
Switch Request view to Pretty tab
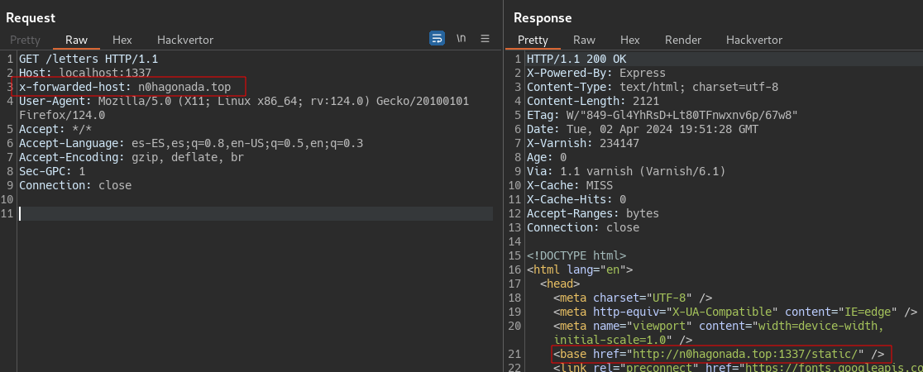pyautogui.click(x=25, y=40)
